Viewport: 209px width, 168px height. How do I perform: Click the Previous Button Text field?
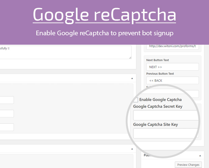point(173,80)
